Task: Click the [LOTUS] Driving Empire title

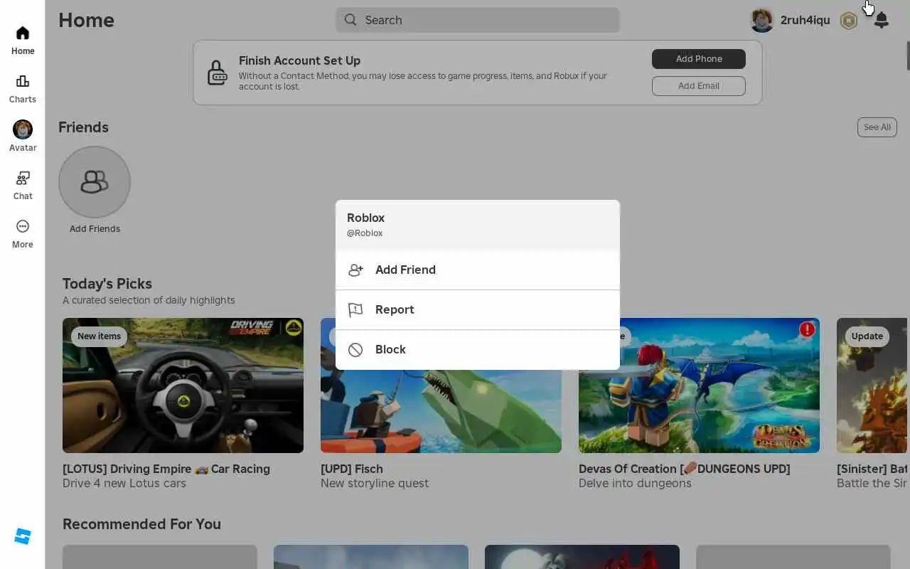Action: [166, 469]
